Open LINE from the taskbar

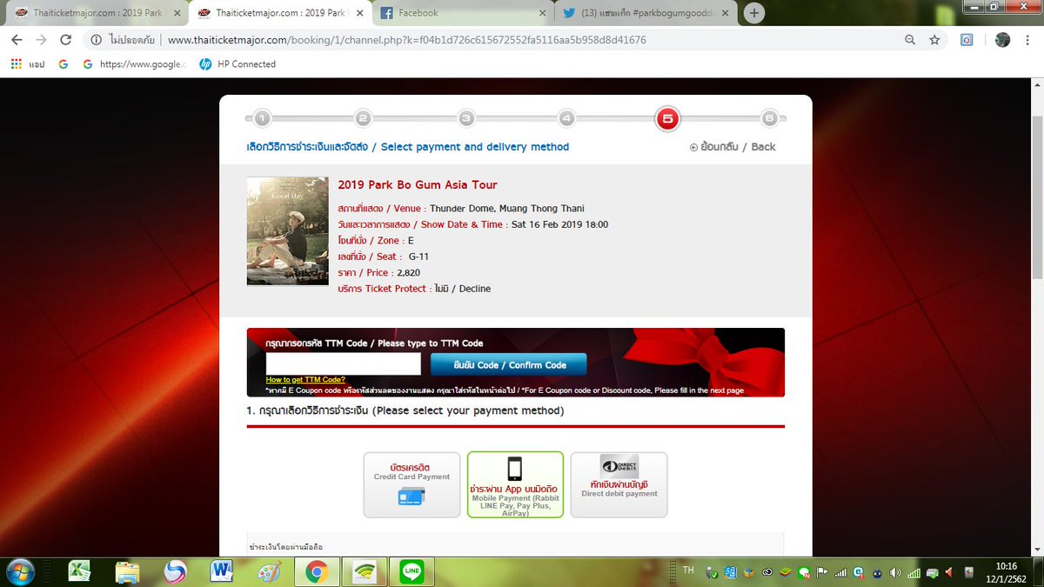pos(412,571)
